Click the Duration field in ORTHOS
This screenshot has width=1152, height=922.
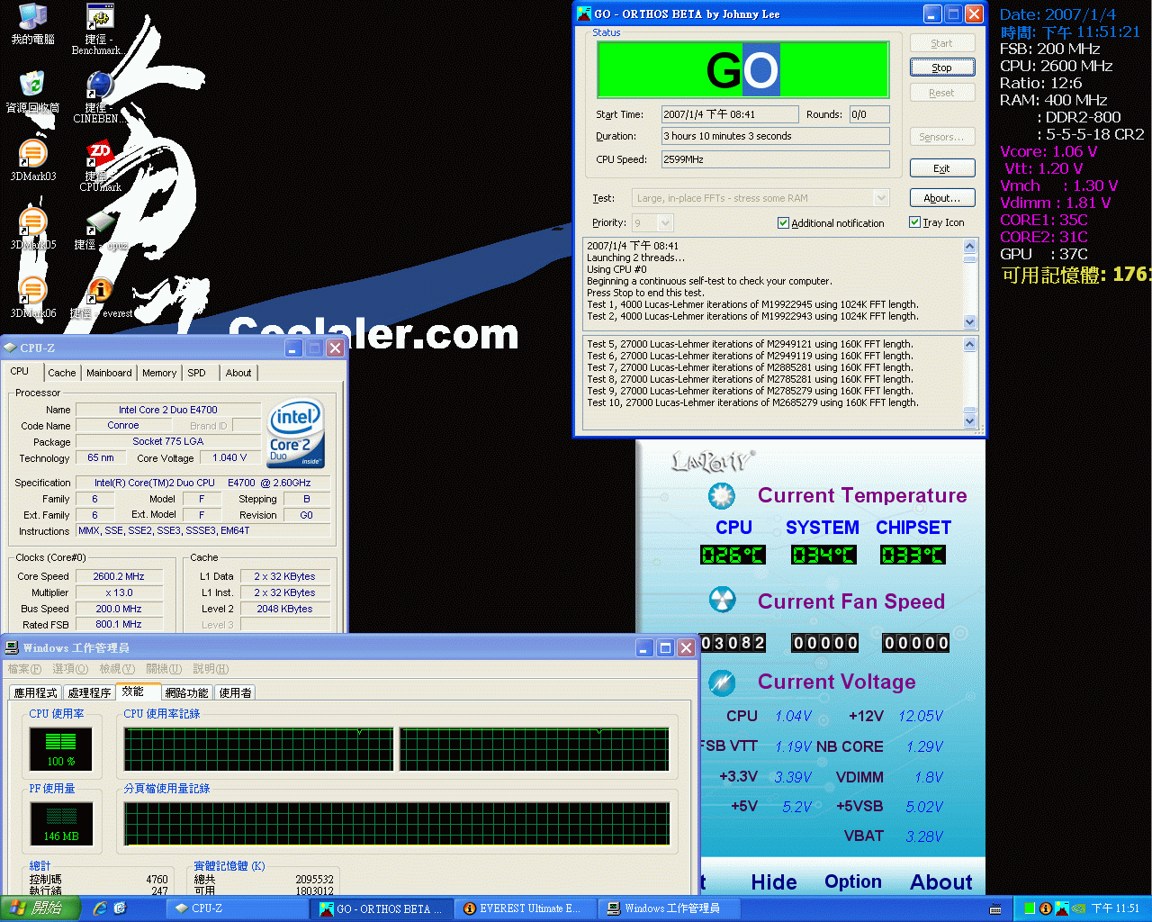776,136
